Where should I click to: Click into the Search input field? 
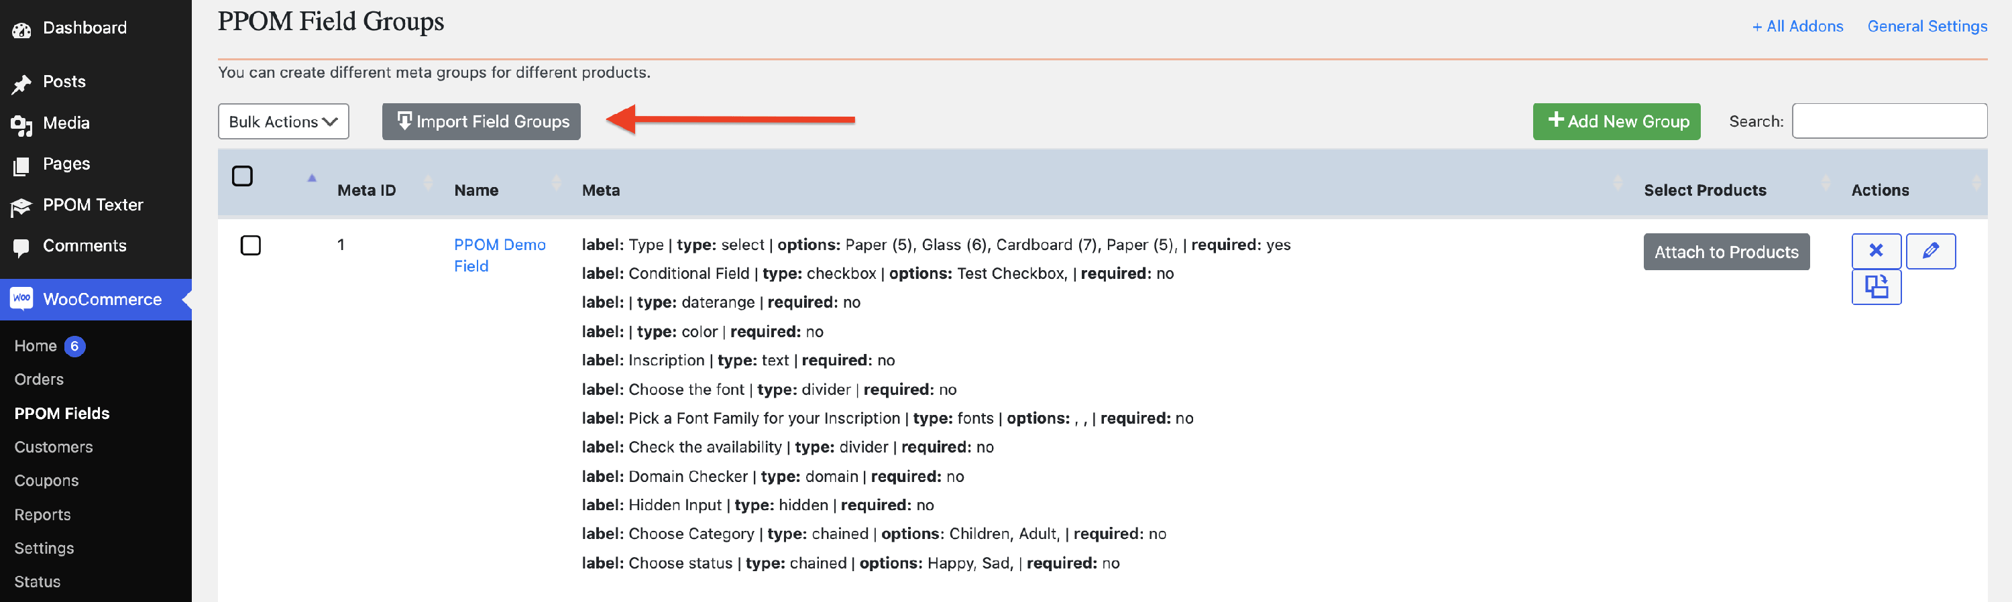coord(1889,122)
